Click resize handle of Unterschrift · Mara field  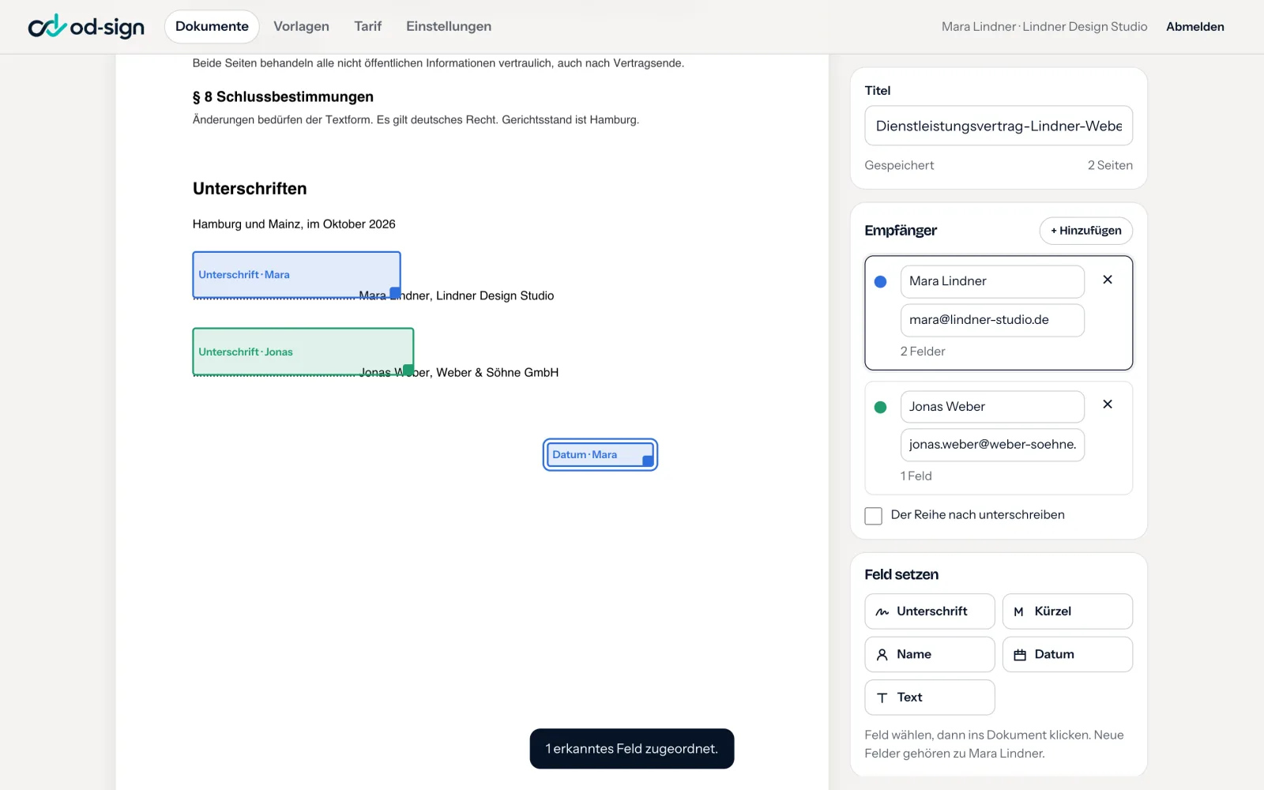tap(395, 292)
